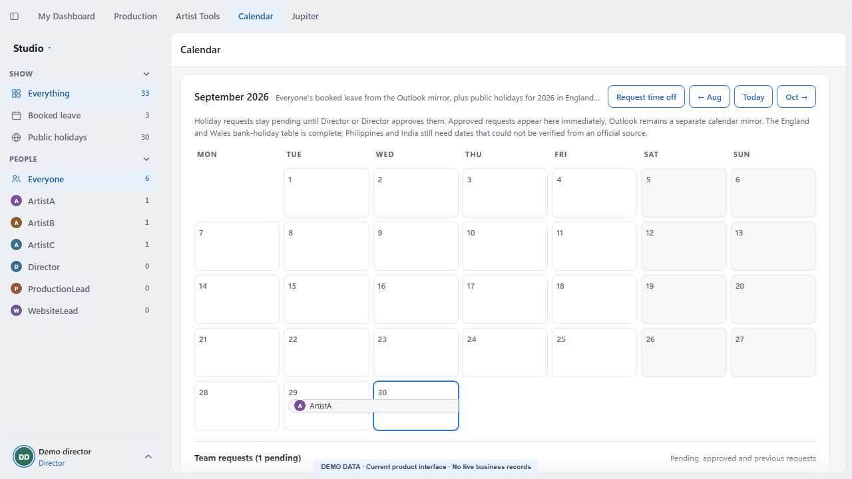Open the My Dashboard tab
Image resolution: width=852 pixels, height=479 pixels.
tap(67, 16)
